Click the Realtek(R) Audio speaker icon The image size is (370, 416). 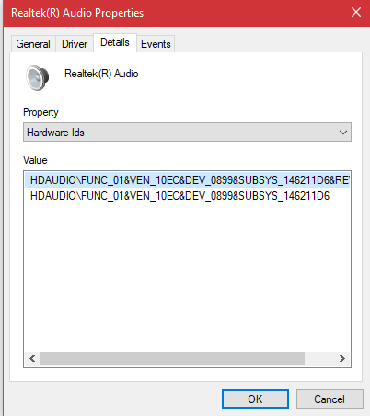click(37, 77)
